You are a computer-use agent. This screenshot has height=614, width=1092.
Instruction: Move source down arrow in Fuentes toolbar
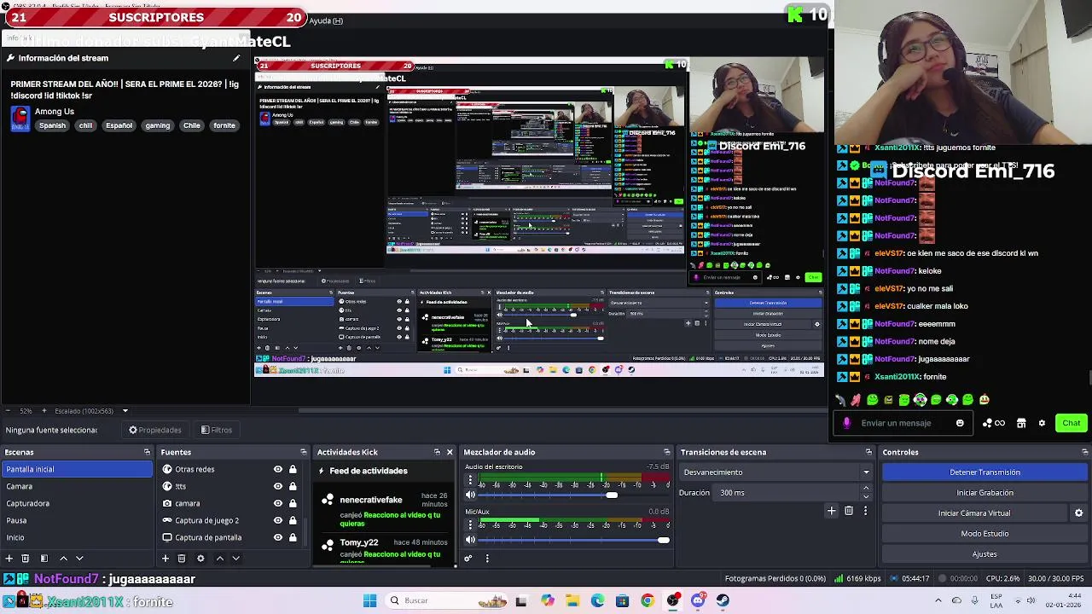coord(235,559)
